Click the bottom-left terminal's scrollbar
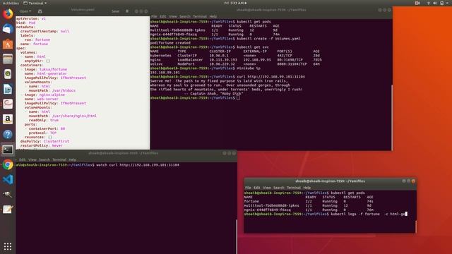Image resolution: width=452 pixels, height=254 pixels. pyautogui.click(x=237, y=236)
